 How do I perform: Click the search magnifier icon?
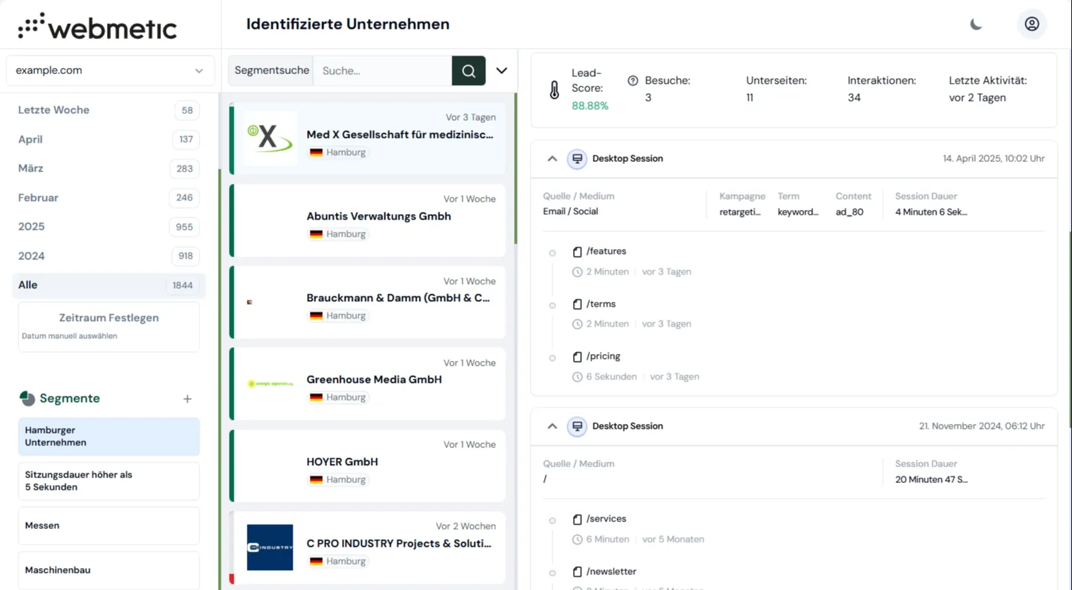pos(468,70)
